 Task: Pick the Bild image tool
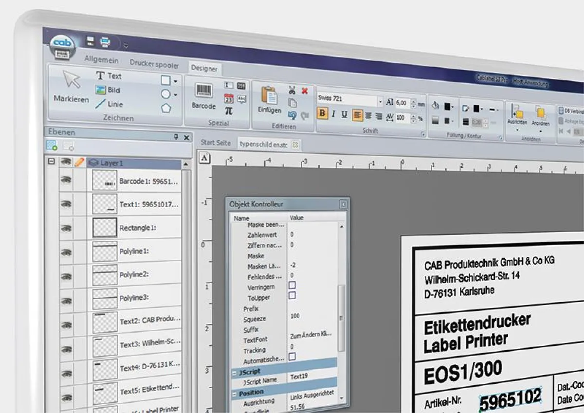[x=108, y=90]
